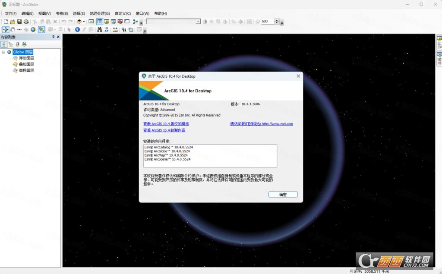Select the 浮动图层 tree item
The height and width of the screenshot is (274, 442).
[26, 58]
